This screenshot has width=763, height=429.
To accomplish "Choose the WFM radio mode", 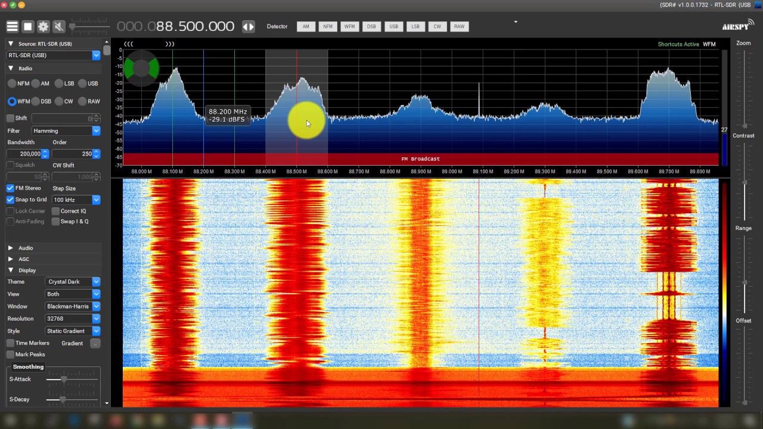I will [12, 101].
